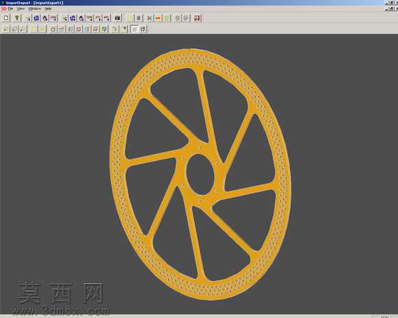Click the round globe-like icon in lower toolbar
The width and height of the screenshot is (398, 318).
(x=105, y=29)
